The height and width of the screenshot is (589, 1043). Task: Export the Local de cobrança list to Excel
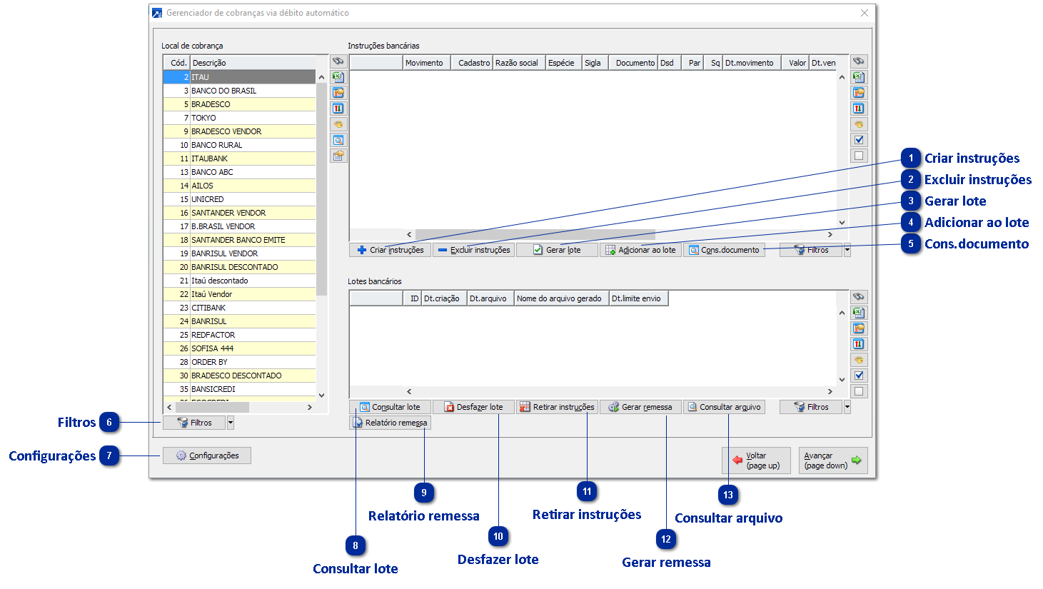coord(338,77)
